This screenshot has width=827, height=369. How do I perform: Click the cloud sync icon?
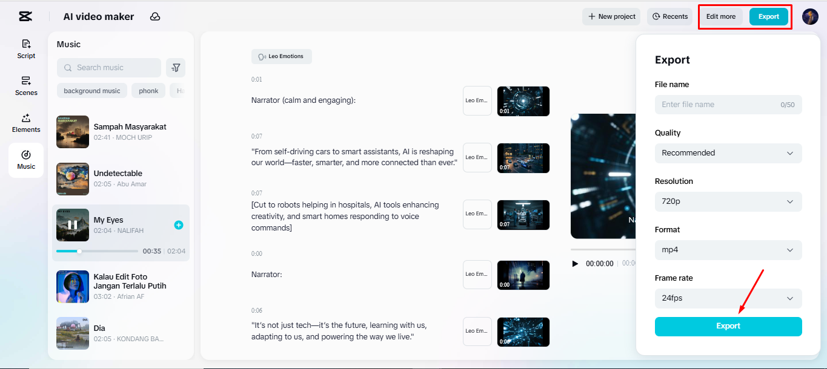[x=155, y=16]
